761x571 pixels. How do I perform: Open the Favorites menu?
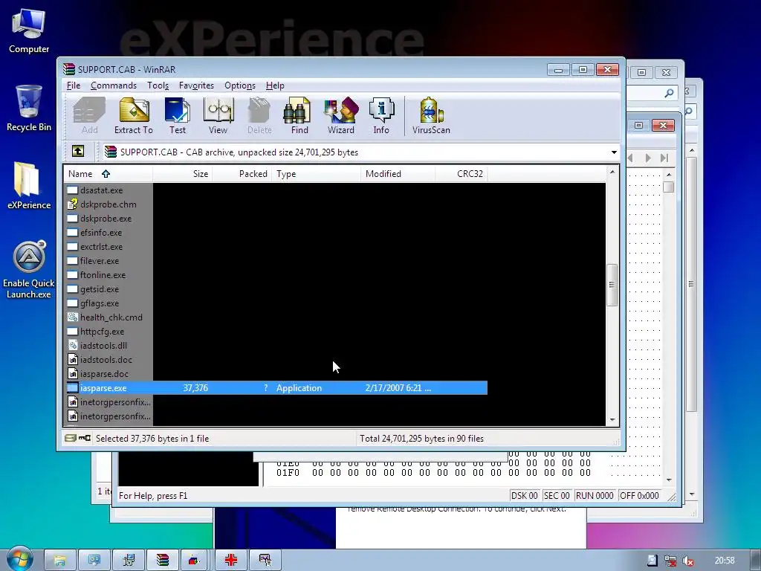tap(196, 86)
